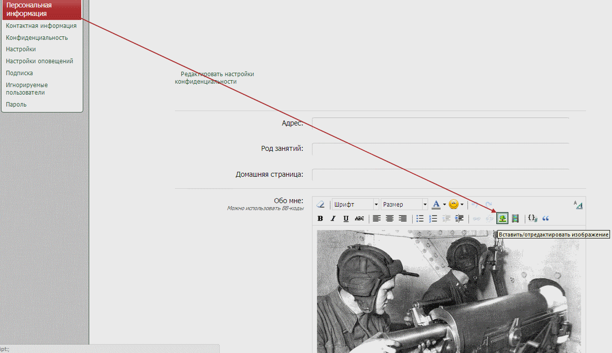Click the quote insertion icon

click(x=546, y=219)
